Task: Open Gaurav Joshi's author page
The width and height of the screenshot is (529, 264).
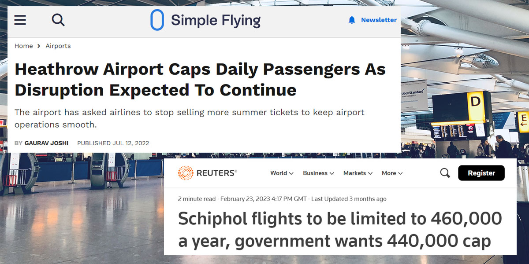Action: [47, 143]
